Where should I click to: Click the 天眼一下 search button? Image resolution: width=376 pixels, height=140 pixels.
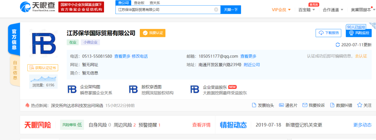tap(231, 9)
